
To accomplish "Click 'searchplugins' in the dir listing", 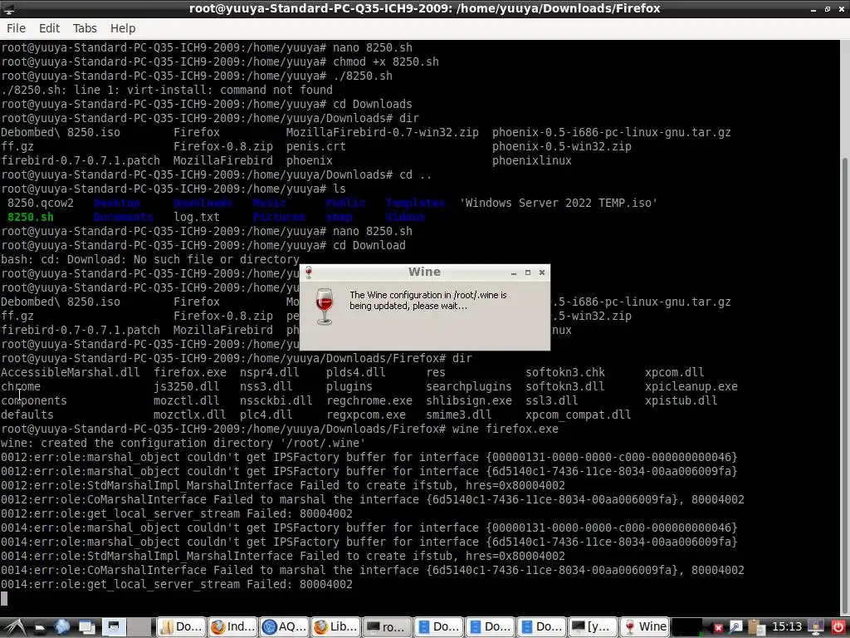I will click(x=469, y=387).
